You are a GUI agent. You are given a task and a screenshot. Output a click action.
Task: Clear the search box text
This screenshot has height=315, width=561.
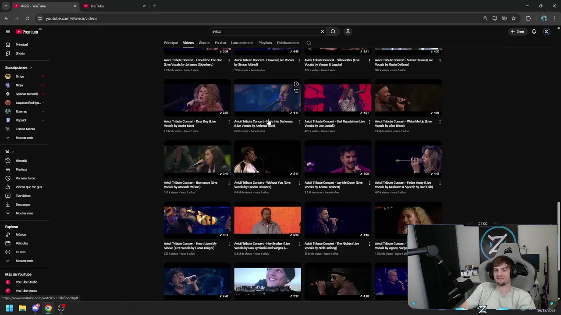(323, 31)
